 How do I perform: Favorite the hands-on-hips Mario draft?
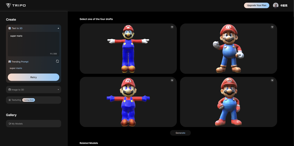[272, 81]
